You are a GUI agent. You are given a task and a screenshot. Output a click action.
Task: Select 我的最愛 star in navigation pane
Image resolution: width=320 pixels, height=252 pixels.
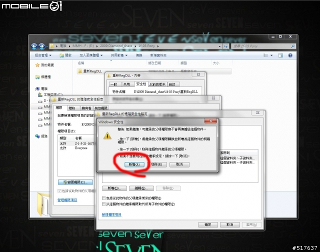(37, 65)
